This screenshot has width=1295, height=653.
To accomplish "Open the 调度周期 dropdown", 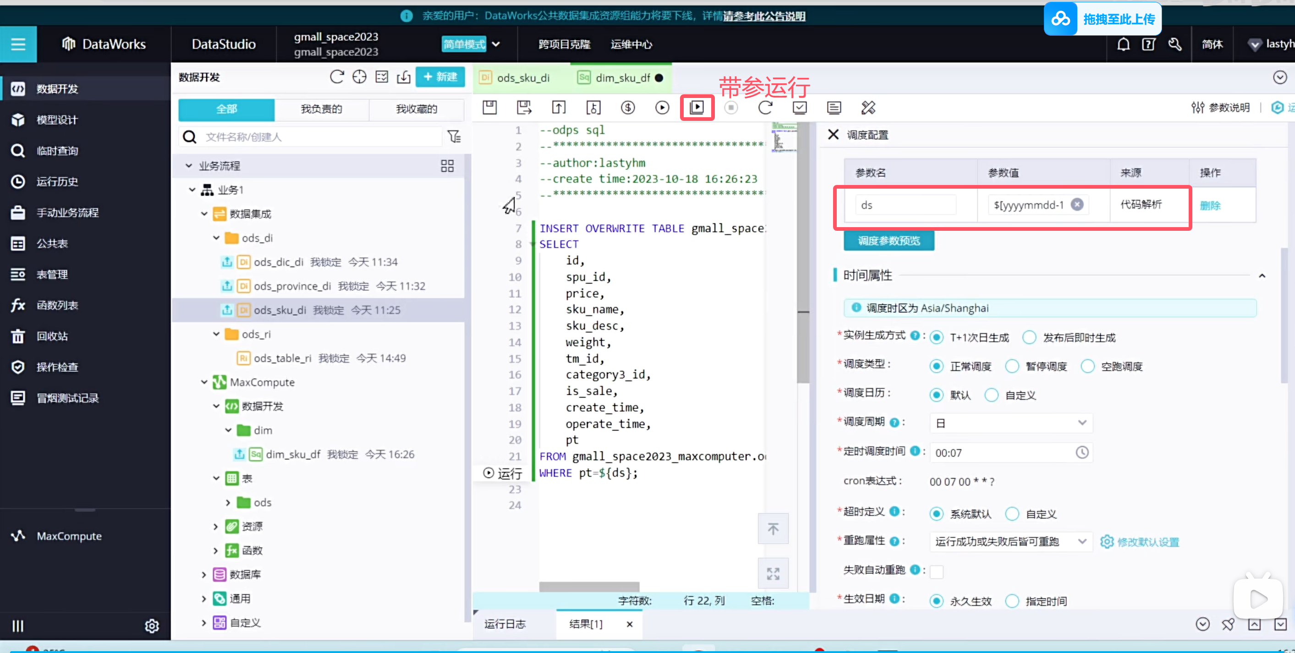I will [1010, 423].
